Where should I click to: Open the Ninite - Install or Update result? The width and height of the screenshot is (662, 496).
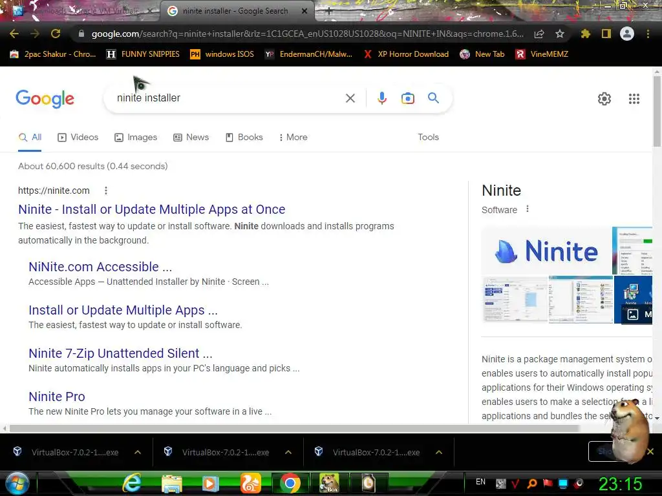coord(151,209)
